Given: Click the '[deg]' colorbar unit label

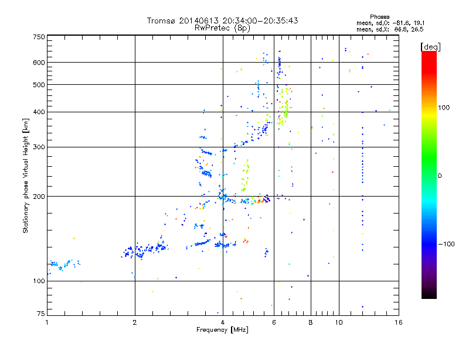Looking at the screenshot, I should pos(430,47).
